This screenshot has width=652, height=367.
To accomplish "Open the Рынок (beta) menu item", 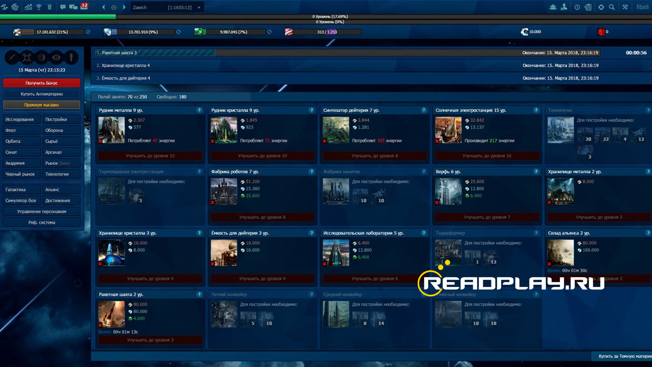I will coord(62,163).
